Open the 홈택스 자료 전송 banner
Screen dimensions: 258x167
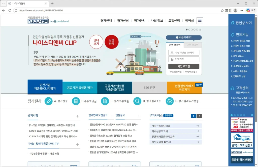(242, 140)
